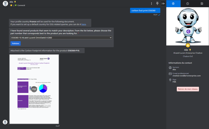The width and height of the screenshot is (209, 129).
Task: Click Retirer de mon réseau button
Action: (188, 89)
